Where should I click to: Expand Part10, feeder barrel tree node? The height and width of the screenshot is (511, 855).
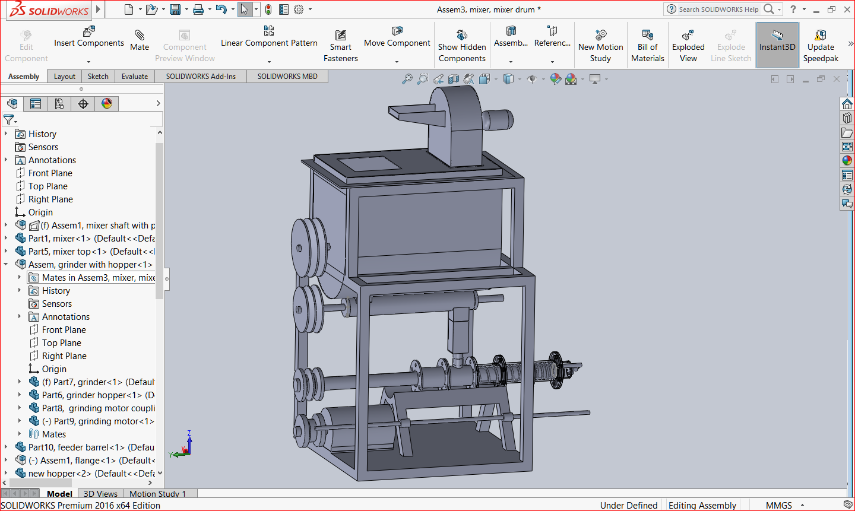6,447
